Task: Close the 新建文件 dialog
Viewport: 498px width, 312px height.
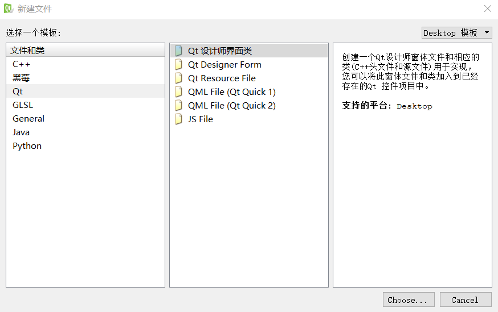Action: pyautogui.click(x=488, y=9)
